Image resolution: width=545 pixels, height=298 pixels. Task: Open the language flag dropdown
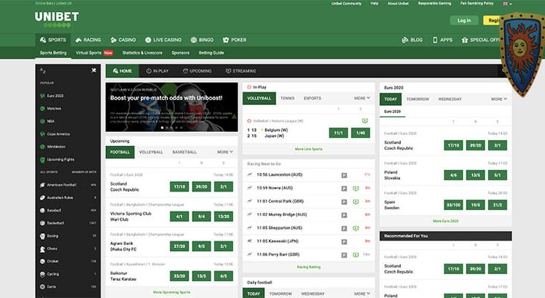coord(508,4)
